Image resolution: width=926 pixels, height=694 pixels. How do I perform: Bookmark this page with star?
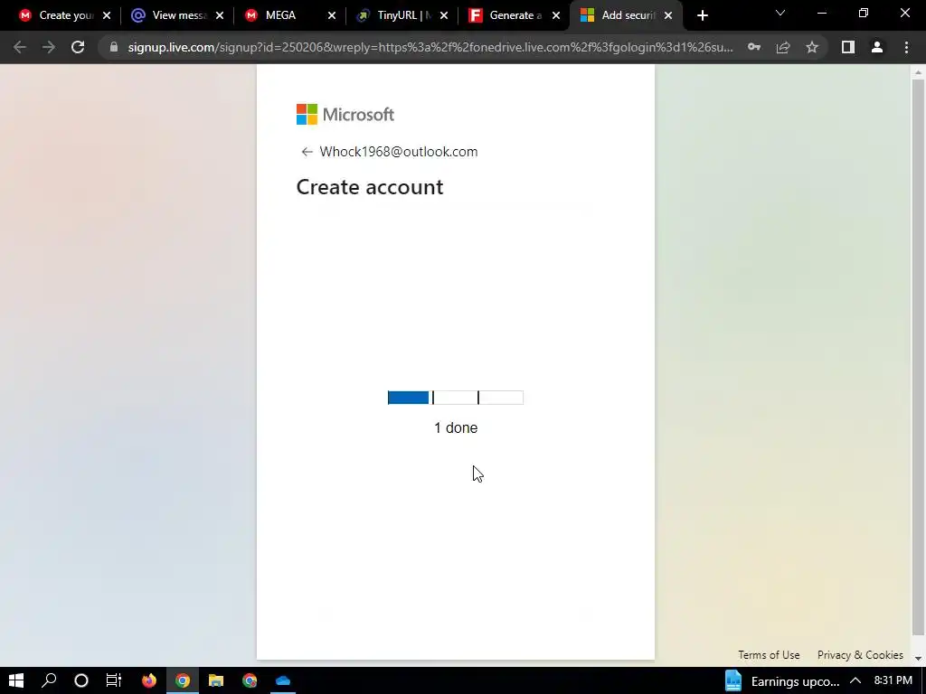point(812,47)
